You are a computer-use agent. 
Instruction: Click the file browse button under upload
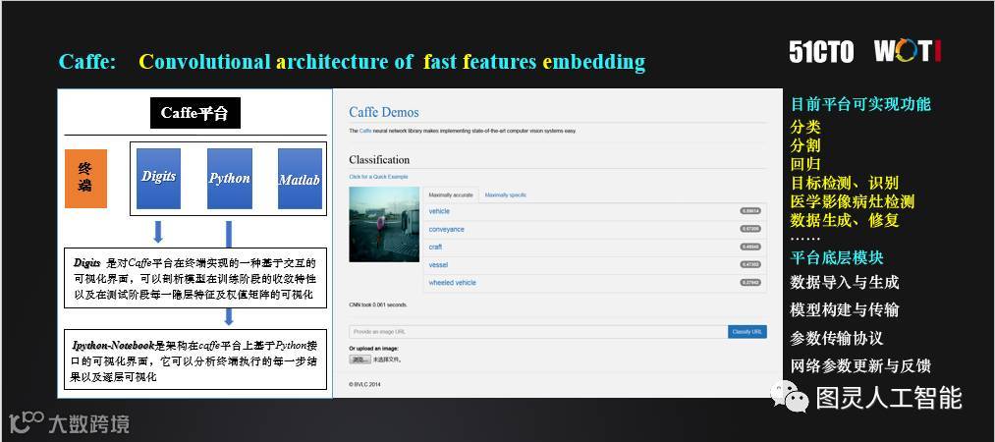[x=359, y=359]
